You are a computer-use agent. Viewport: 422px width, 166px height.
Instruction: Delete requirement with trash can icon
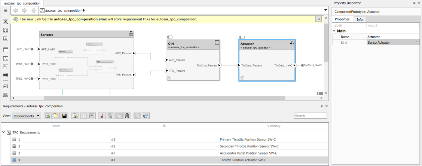(127, 116)
